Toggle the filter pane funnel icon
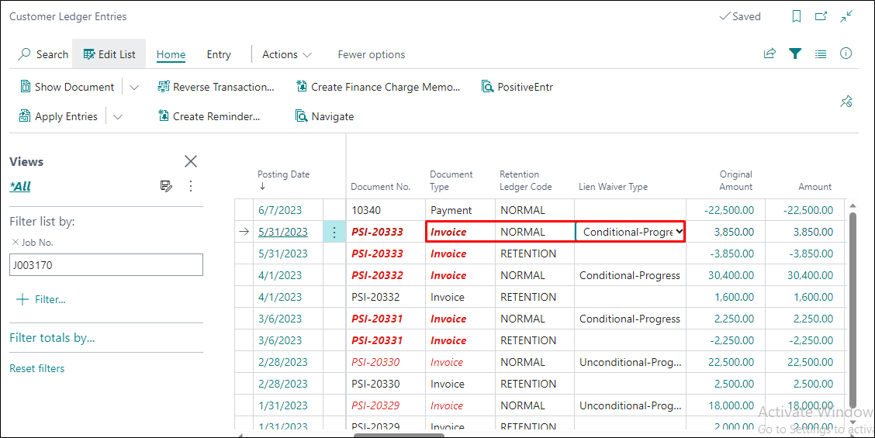The width and height of the screenshot is (875, 438). (x=795, y=53)
